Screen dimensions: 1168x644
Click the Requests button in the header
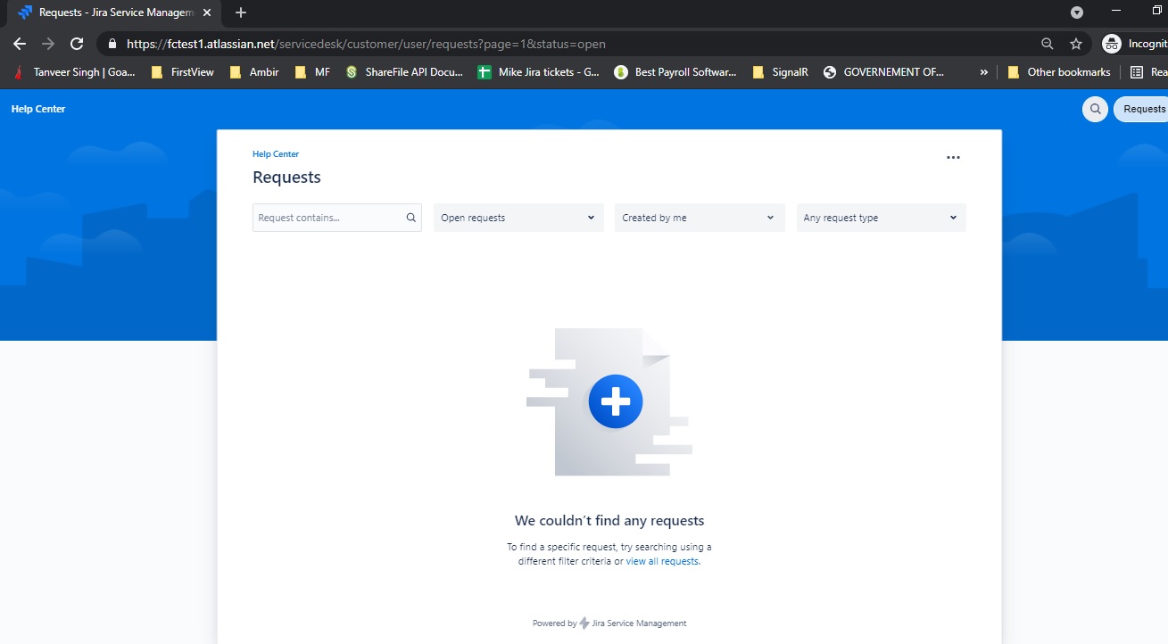(x=1143, y=109)
